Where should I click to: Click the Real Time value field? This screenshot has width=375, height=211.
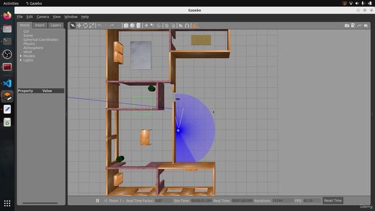242,200
